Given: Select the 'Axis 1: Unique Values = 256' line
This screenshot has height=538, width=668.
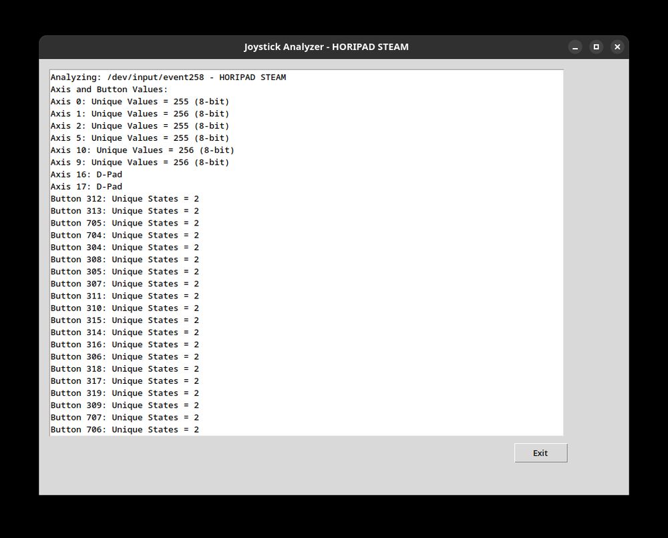Looking at the screenshot, I should tap(140, 113).
